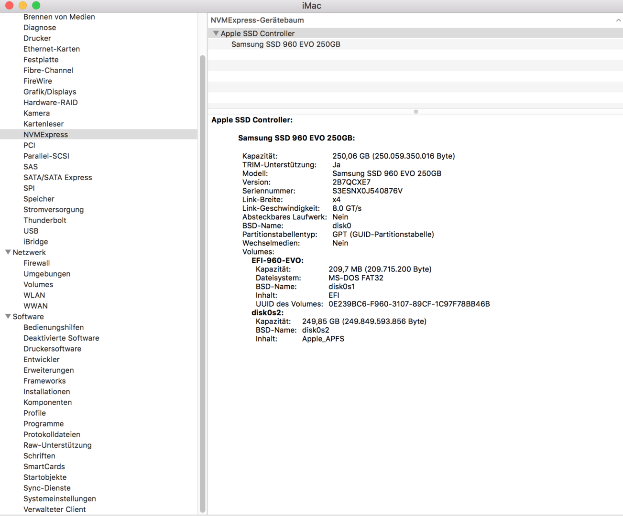The height and width of the screenshot is (516, 623).
Task: Click the EFI-960-EVO volume heading
Action: click(x=278, y=260)
